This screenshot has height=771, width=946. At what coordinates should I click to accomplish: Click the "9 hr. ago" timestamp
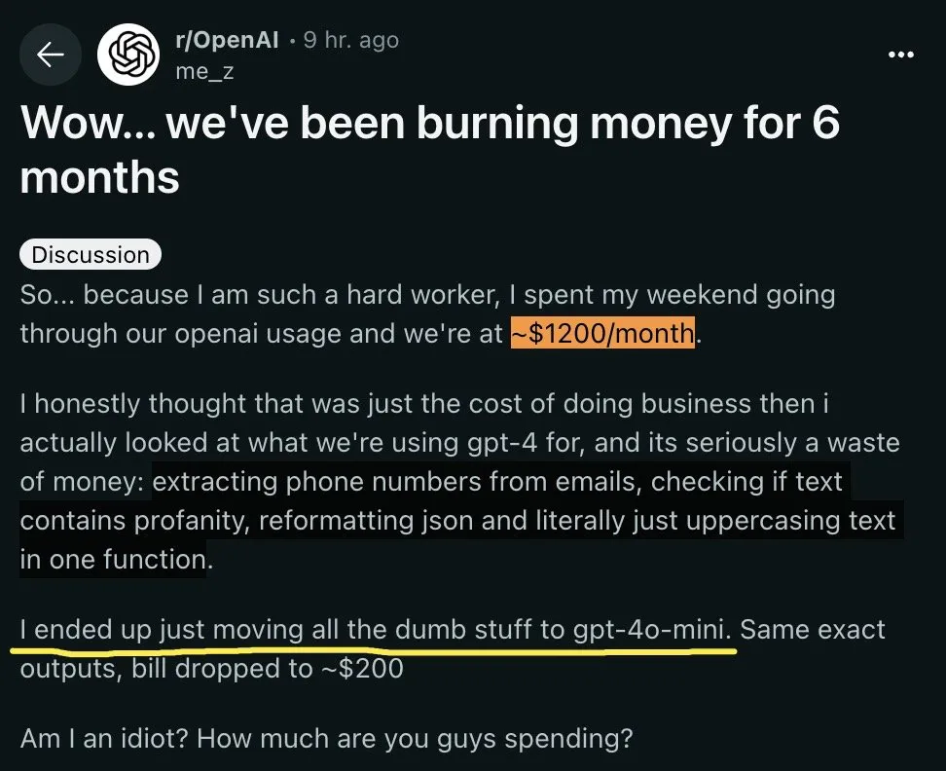351,40
